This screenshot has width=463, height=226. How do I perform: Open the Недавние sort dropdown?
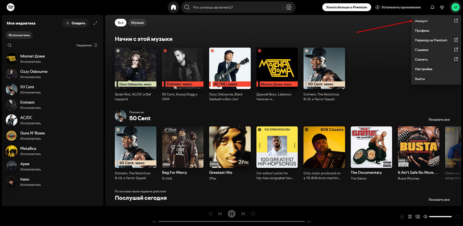[87, 45]
